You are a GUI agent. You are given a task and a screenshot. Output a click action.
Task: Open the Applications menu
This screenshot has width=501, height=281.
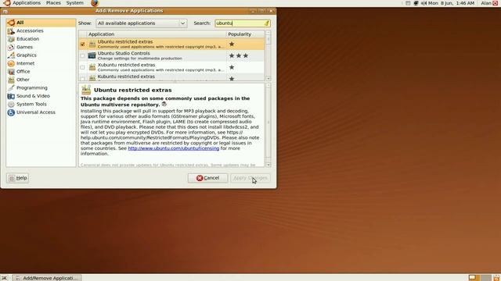(27, 3)
